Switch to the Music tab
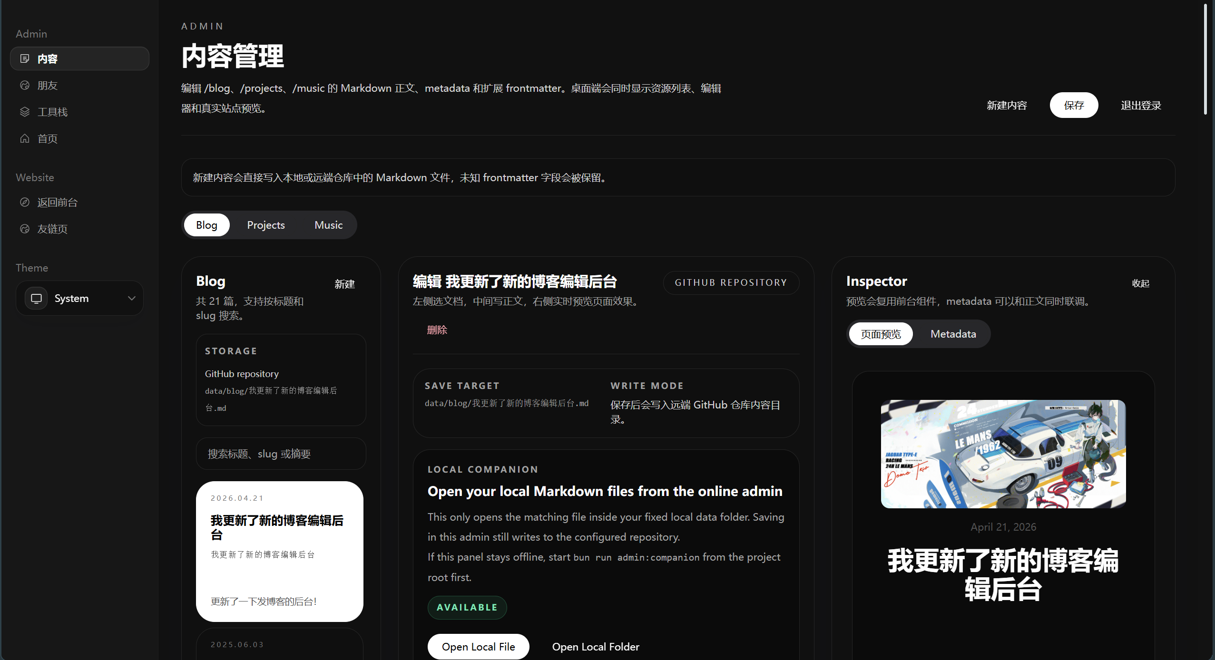This screenshot has width=1215, height=660. [328, 225]
